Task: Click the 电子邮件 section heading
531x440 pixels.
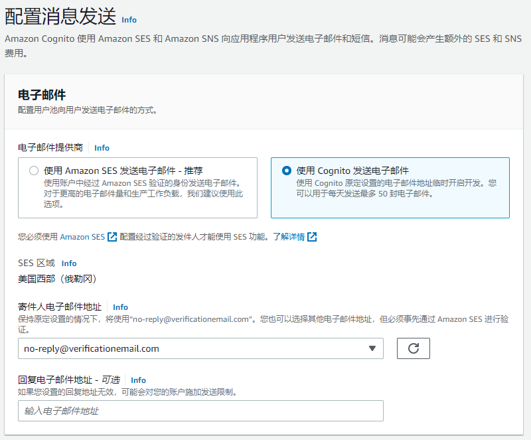Action: tap(42, 95)
